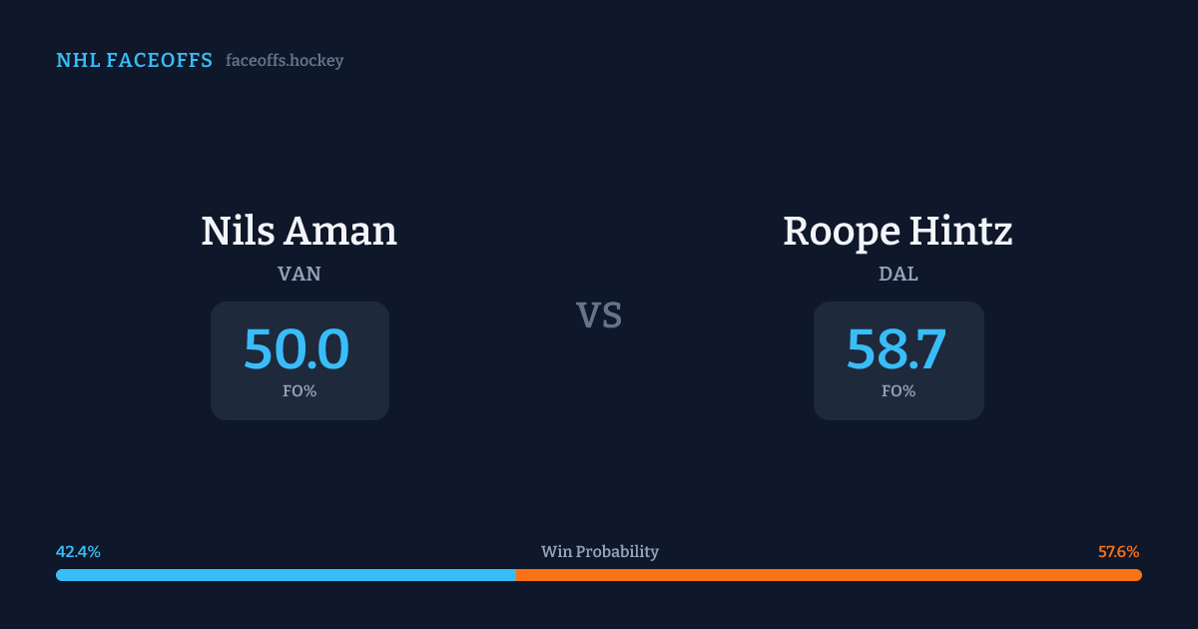Open the faceoffs.hockey site link
This screenshot has height=629, width=1198.
click(x=285, y=61)
